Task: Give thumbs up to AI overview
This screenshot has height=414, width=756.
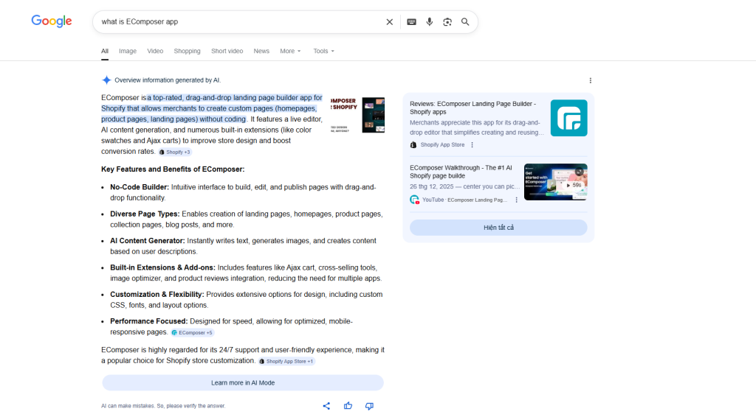Action: pyautogui.click(x=348, y=406)
